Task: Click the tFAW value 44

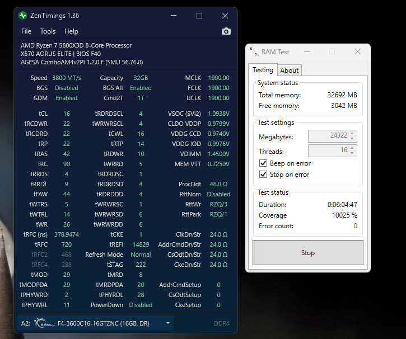Action: (x=67, y=194)
